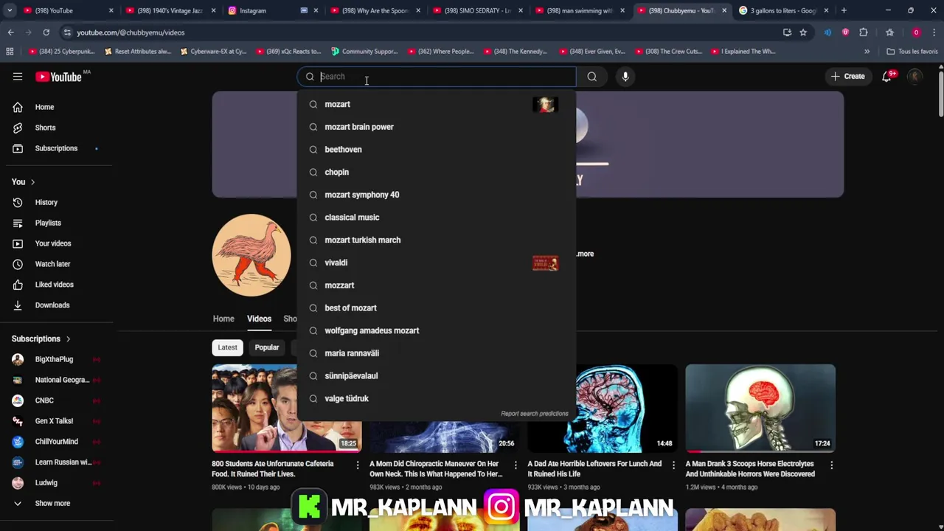Viewport: 944px width, 531px height.
Task: Select 'mozart' search suggestion
Action: (x=436, y=104)
